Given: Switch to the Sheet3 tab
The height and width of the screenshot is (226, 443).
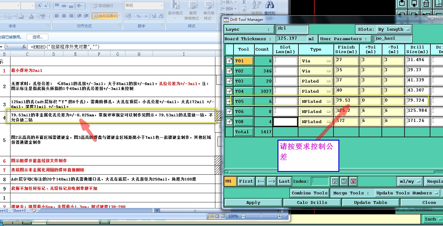Looking at the screenshot, I should pos(19,211).
